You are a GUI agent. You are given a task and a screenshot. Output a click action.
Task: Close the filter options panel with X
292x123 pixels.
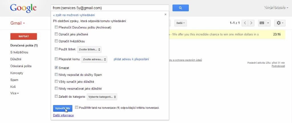165,14
